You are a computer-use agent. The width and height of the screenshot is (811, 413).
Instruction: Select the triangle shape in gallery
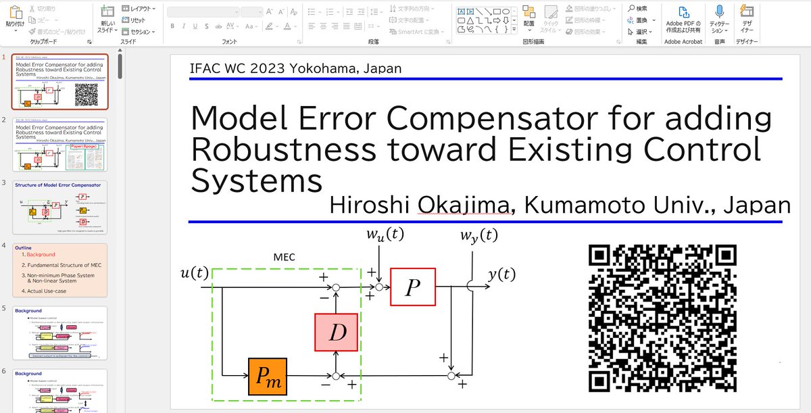click(x=470, y=20)
